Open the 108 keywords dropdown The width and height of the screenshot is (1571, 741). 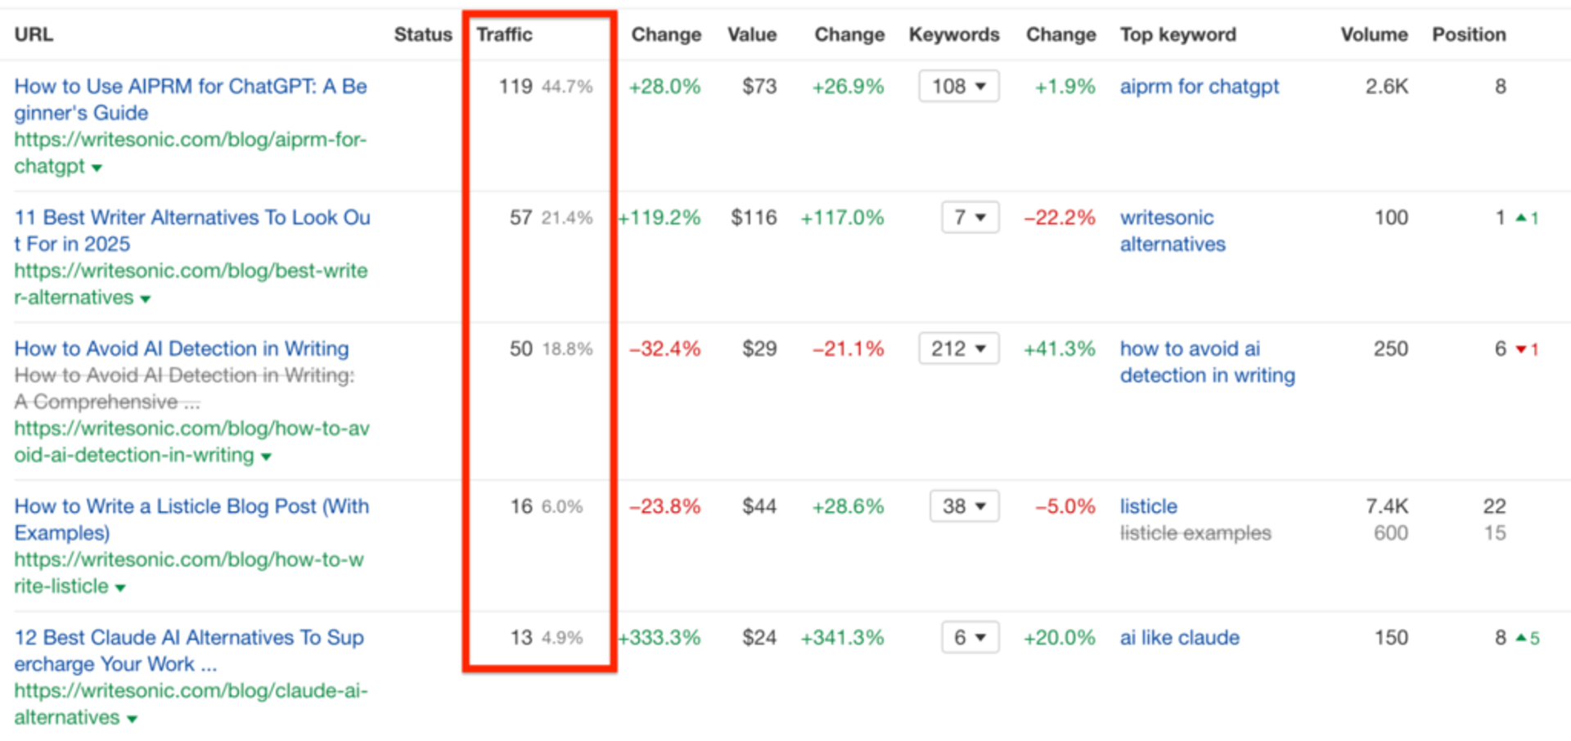tap(959, 86)
